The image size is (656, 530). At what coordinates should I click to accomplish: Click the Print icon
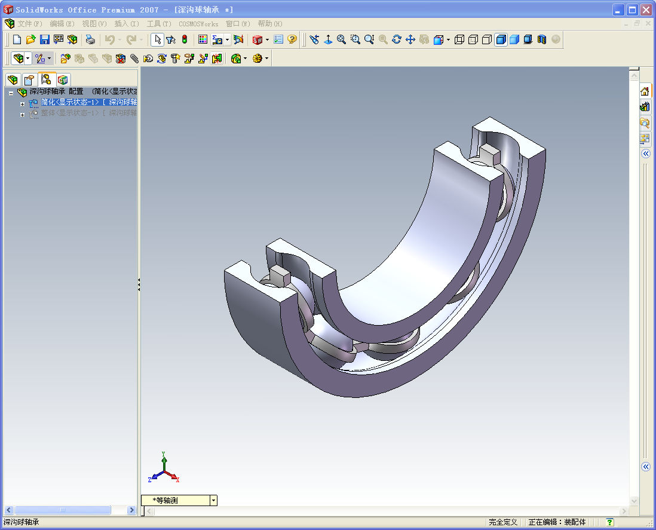coord(90,40)
